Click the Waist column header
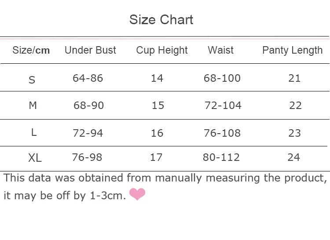 coord(220,50)
